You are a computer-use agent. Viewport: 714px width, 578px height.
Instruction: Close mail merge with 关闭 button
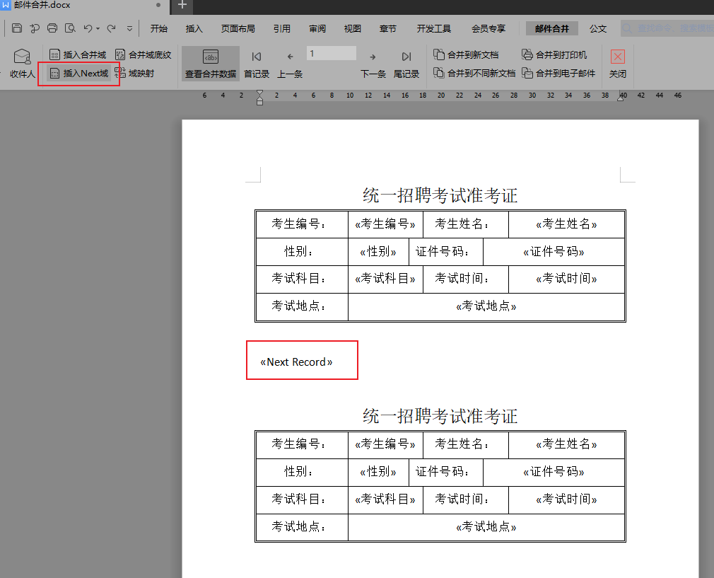pyautogui.click(x=617, y=64)
